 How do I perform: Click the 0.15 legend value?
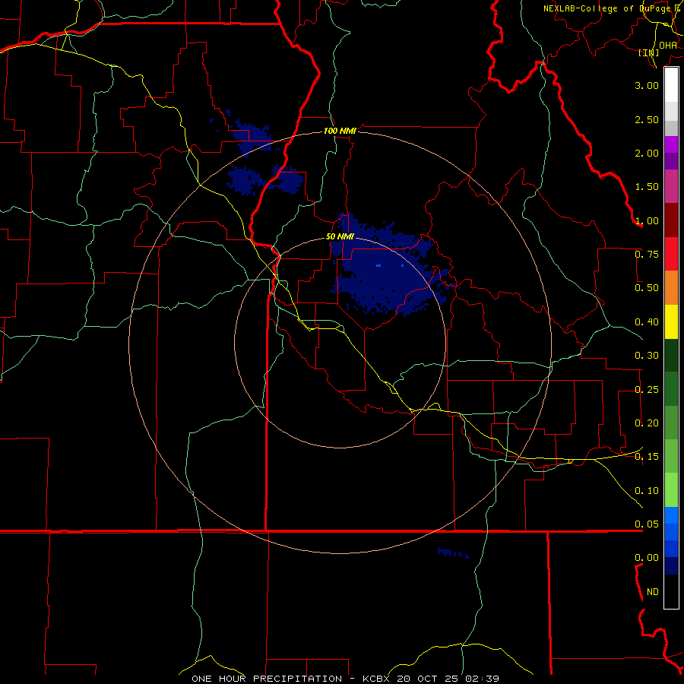[x=647, y=457]
